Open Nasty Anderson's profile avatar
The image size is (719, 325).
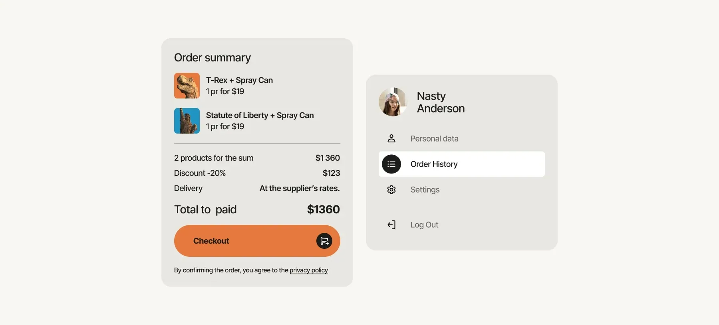coord(393,102)
